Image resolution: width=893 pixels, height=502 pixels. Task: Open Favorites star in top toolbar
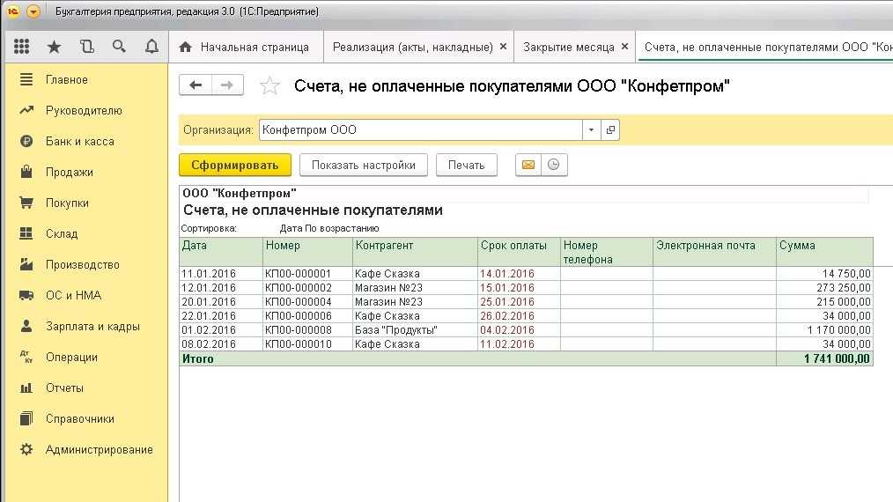click(55, 47)
